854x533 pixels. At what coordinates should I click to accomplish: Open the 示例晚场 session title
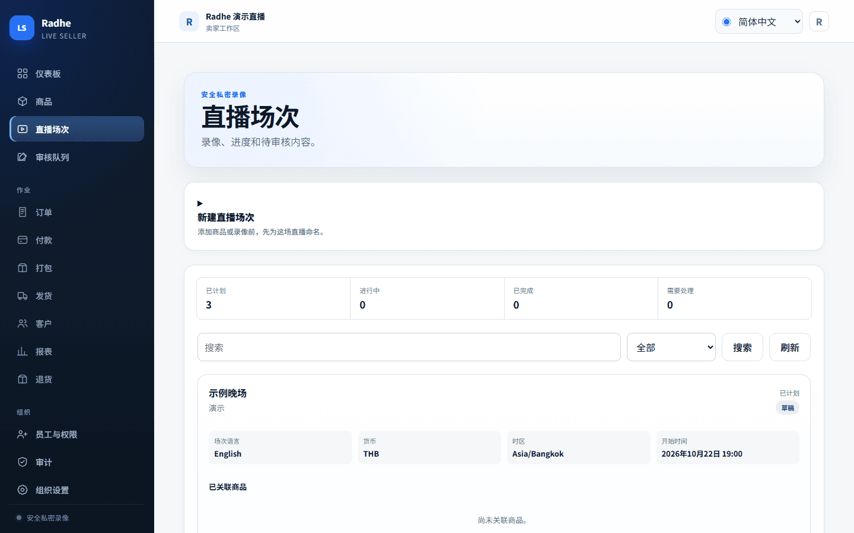coord(228,393)
